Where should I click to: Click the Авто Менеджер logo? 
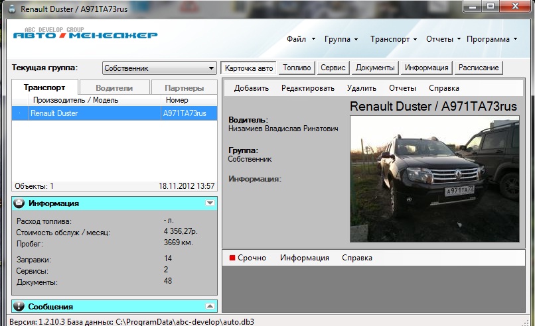coord(85,34)
